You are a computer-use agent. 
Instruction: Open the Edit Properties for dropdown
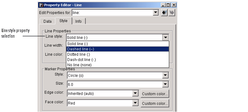[156, 12]
